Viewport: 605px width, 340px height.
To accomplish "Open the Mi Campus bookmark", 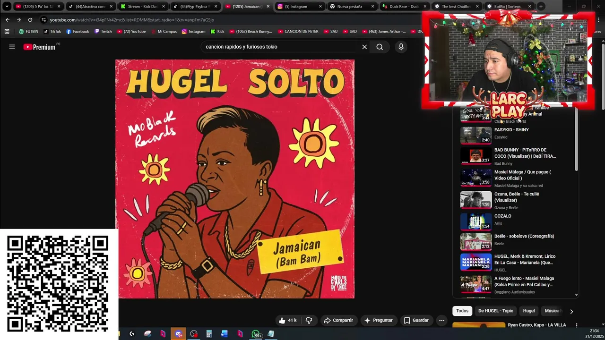I will [164, 32].
